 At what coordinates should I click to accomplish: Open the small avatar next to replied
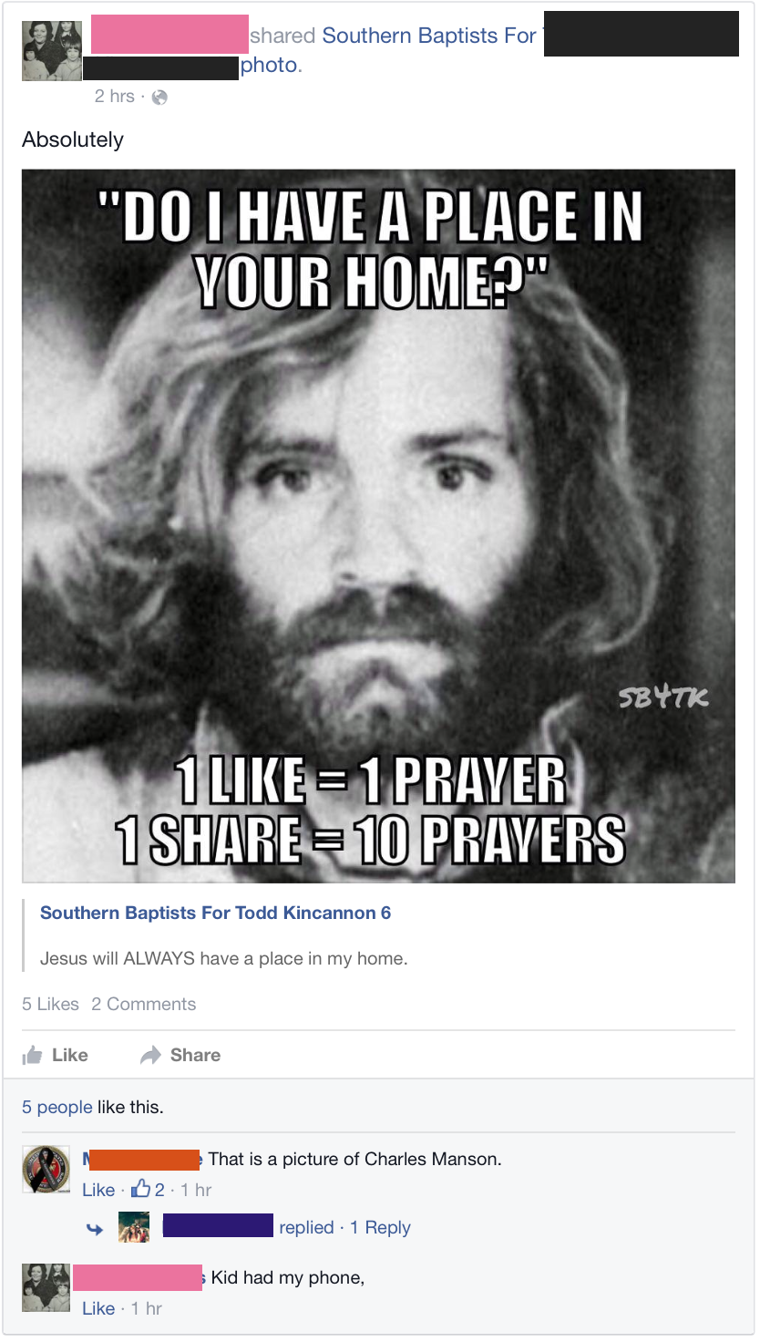134,1227
